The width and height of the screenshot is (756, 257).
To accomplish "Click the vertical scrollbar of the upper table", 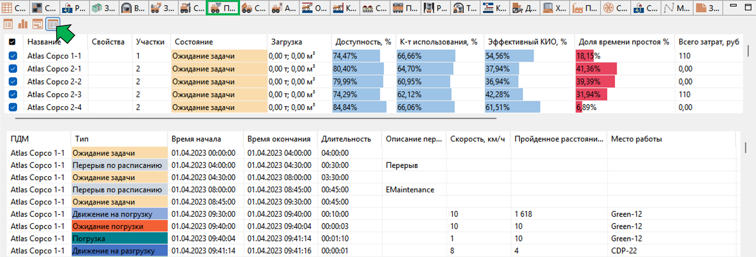I will pos(749,50).
